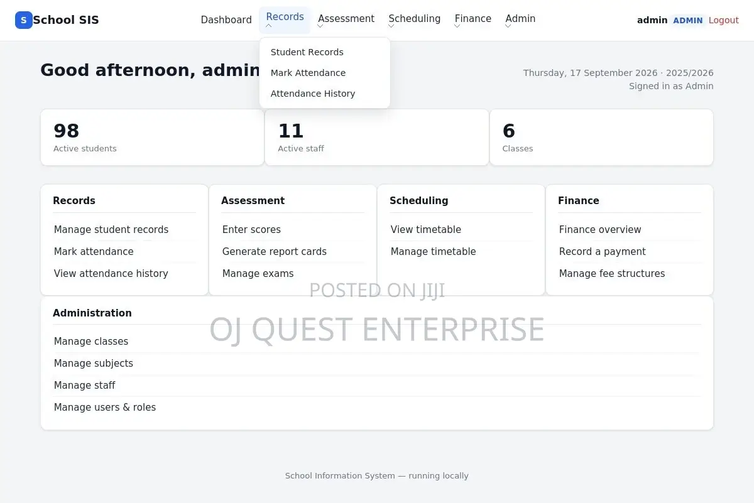Open the Dashboard nav item
This screenshot has height=503, width=754.
coord(226,20)
